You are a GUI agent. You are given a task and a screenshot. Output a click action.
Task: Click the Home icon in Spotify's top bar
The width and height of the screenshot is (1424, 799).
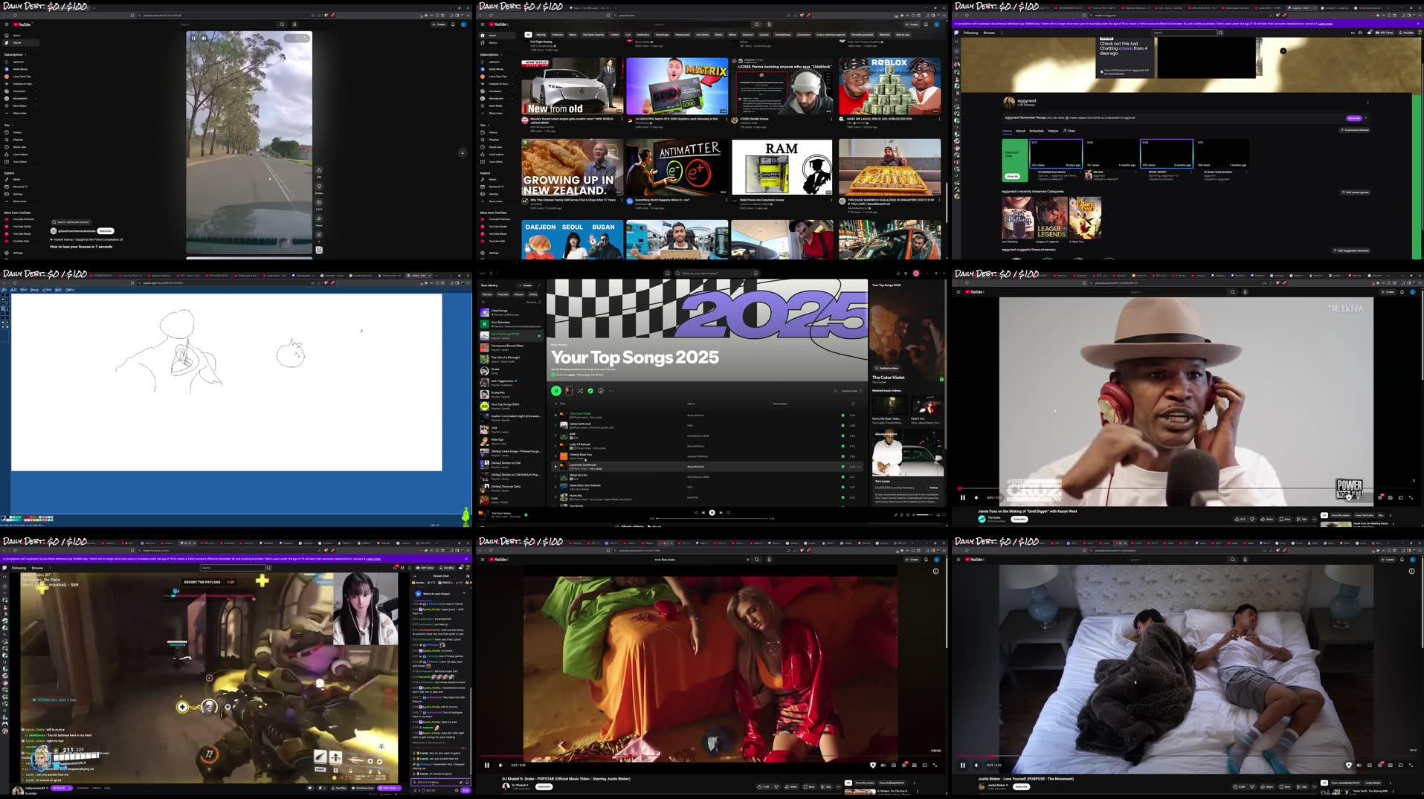pyautogui.click(x=667, y=273)
